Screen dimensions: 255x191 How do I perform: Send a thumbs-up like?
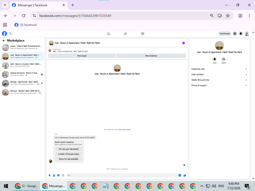[x=185, y=175]
